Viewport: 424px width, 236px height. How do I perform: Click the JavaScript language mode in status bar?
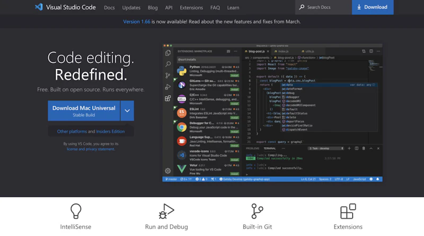tap(359, 179)
